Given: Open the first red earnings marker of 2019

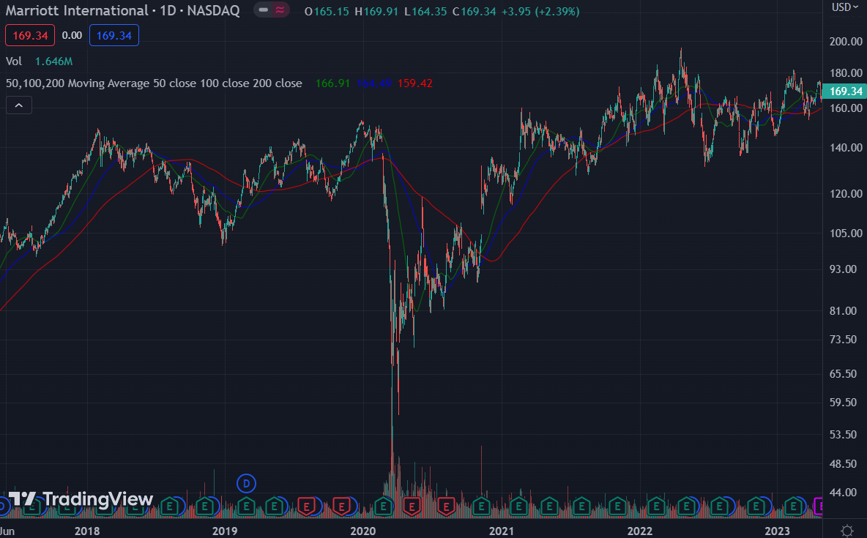Looking at the screenshot, I should (306, 506).
